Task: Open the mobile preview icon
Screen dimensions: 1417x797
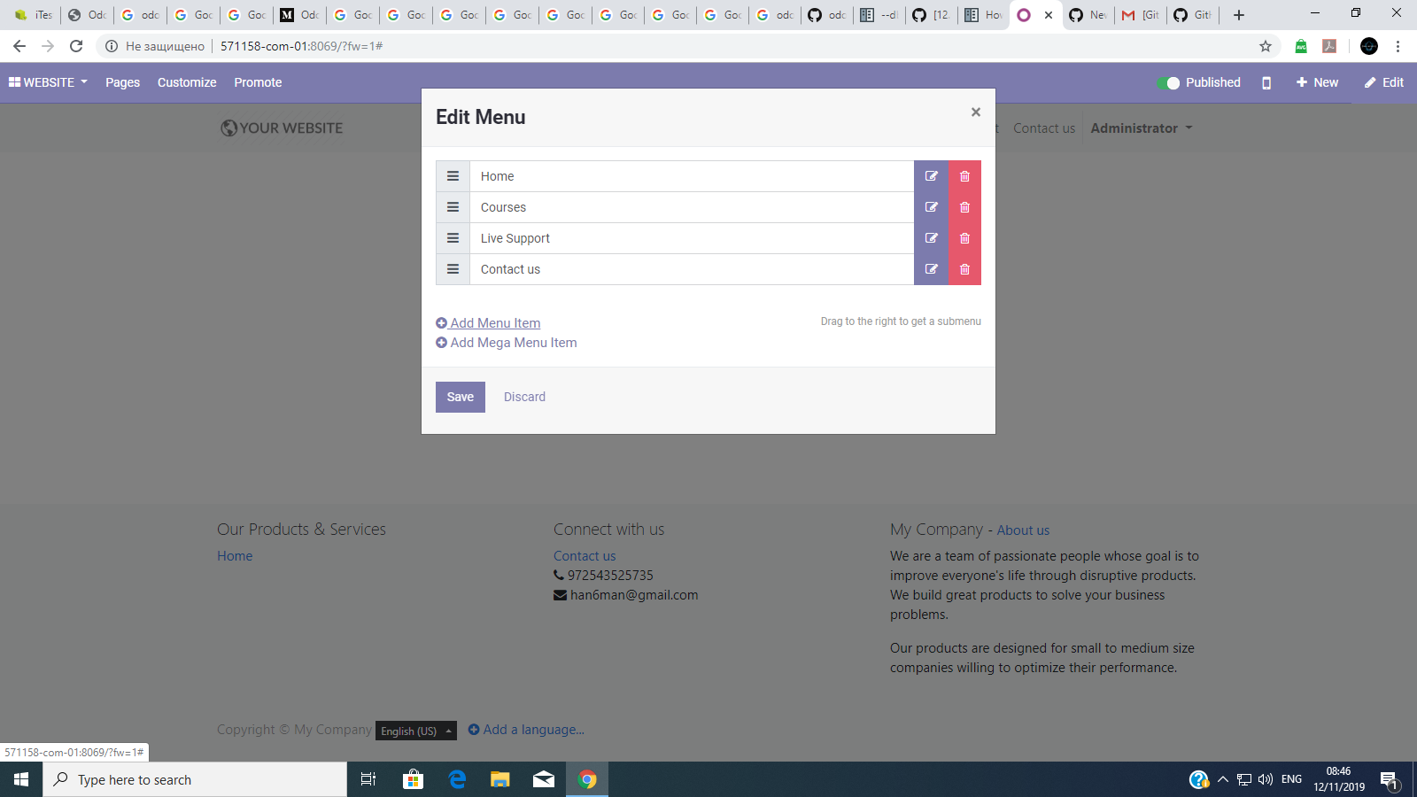Action: pyautogui.click(x=1266, y=82)
